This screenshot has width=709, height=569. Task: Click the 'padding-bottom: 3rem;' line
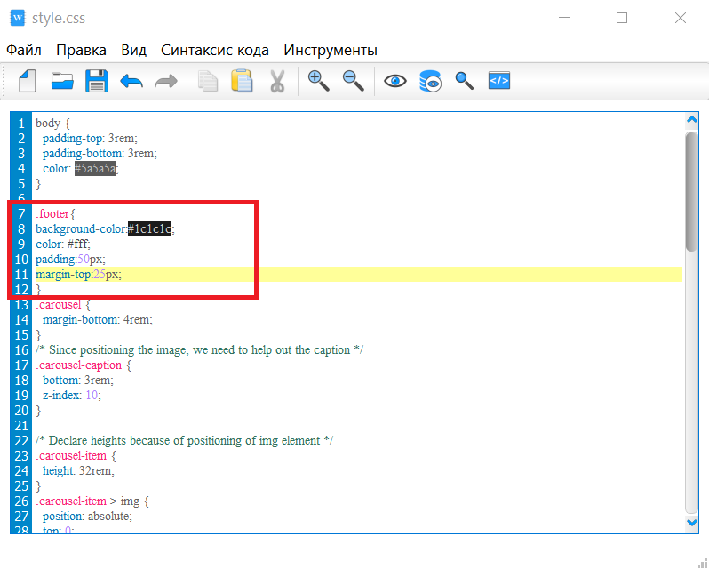(100, 153)
